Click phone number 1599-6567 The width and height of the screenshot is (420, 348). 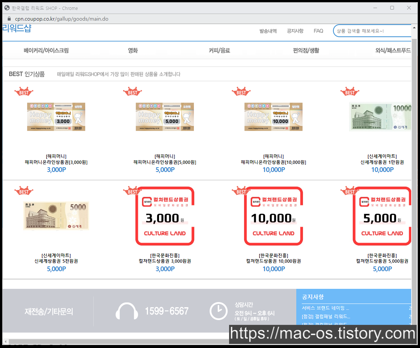tap(167, 311)
